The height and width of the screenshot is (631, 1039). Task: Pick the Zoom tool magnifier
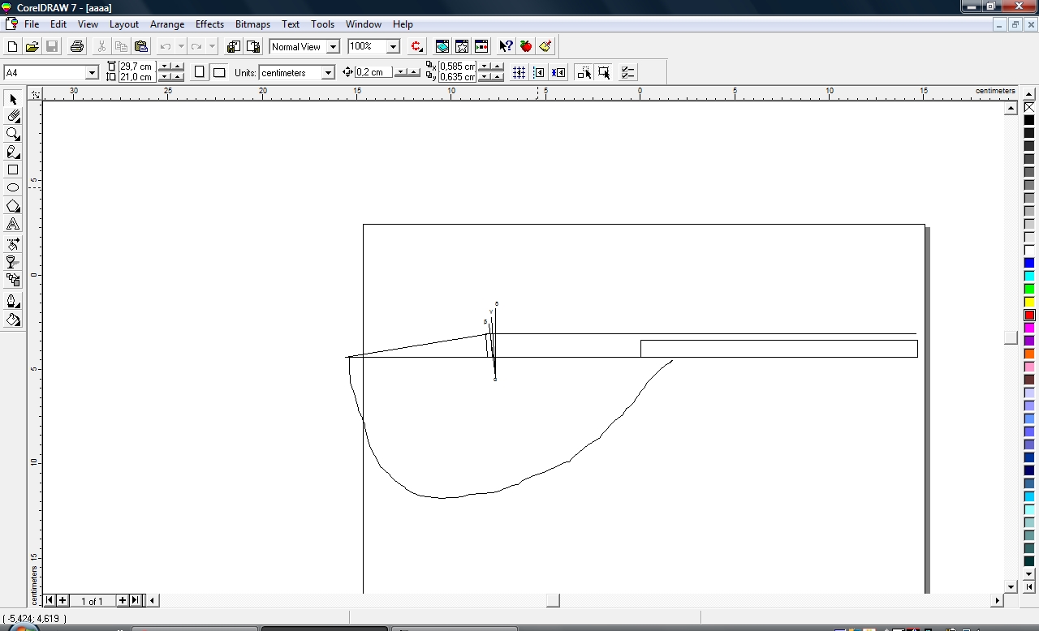13,135
